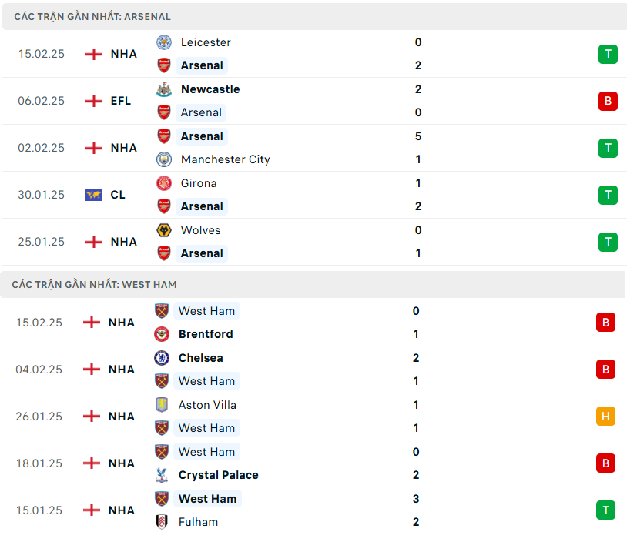Select the orange H badge for Aston Villa match
The height and width of the screenshot is (542, 627).
[605, 417]
